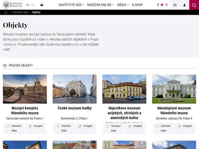Click Otevírací doba under Muzejní komplex
Viewport: 199px width, 149px height.
click(x=14, y=128)
